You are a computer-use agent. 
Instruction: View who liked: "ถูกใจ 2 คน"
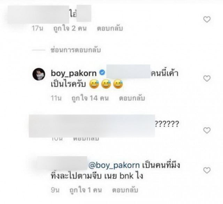pyautogui.click(x=70, y=28)
